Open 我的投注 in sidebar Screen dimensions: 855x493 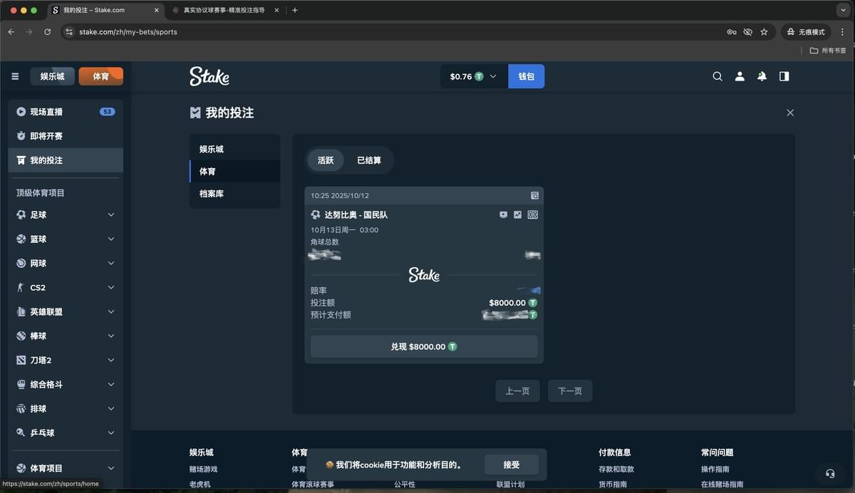click(x=66, y=160)
